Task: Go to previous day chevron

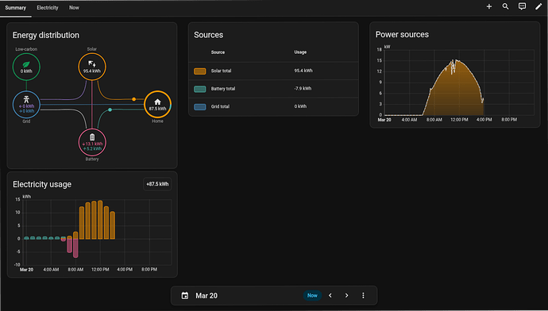Action: pyautogui.click(x=330, y=296)
